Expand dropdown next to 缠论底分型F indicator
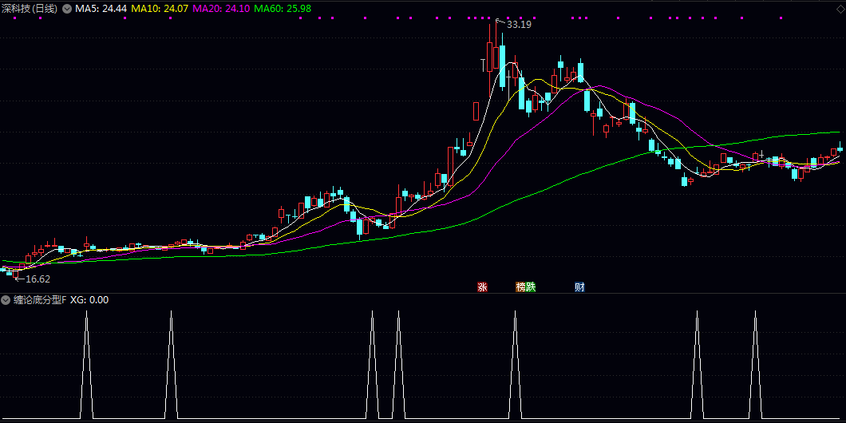This screenshot has width=846, height=423. pos(6,300)
